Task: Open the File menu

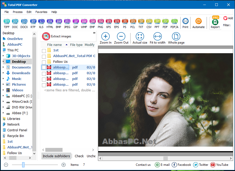Action: tap(7, 12)
